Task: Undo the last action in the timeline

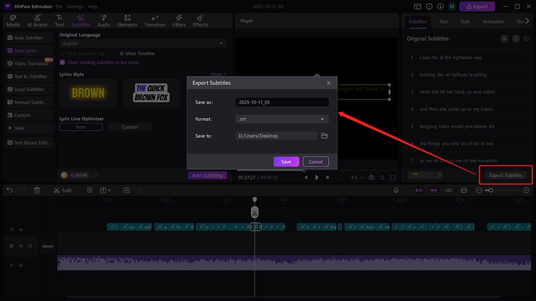Action: 10,190
